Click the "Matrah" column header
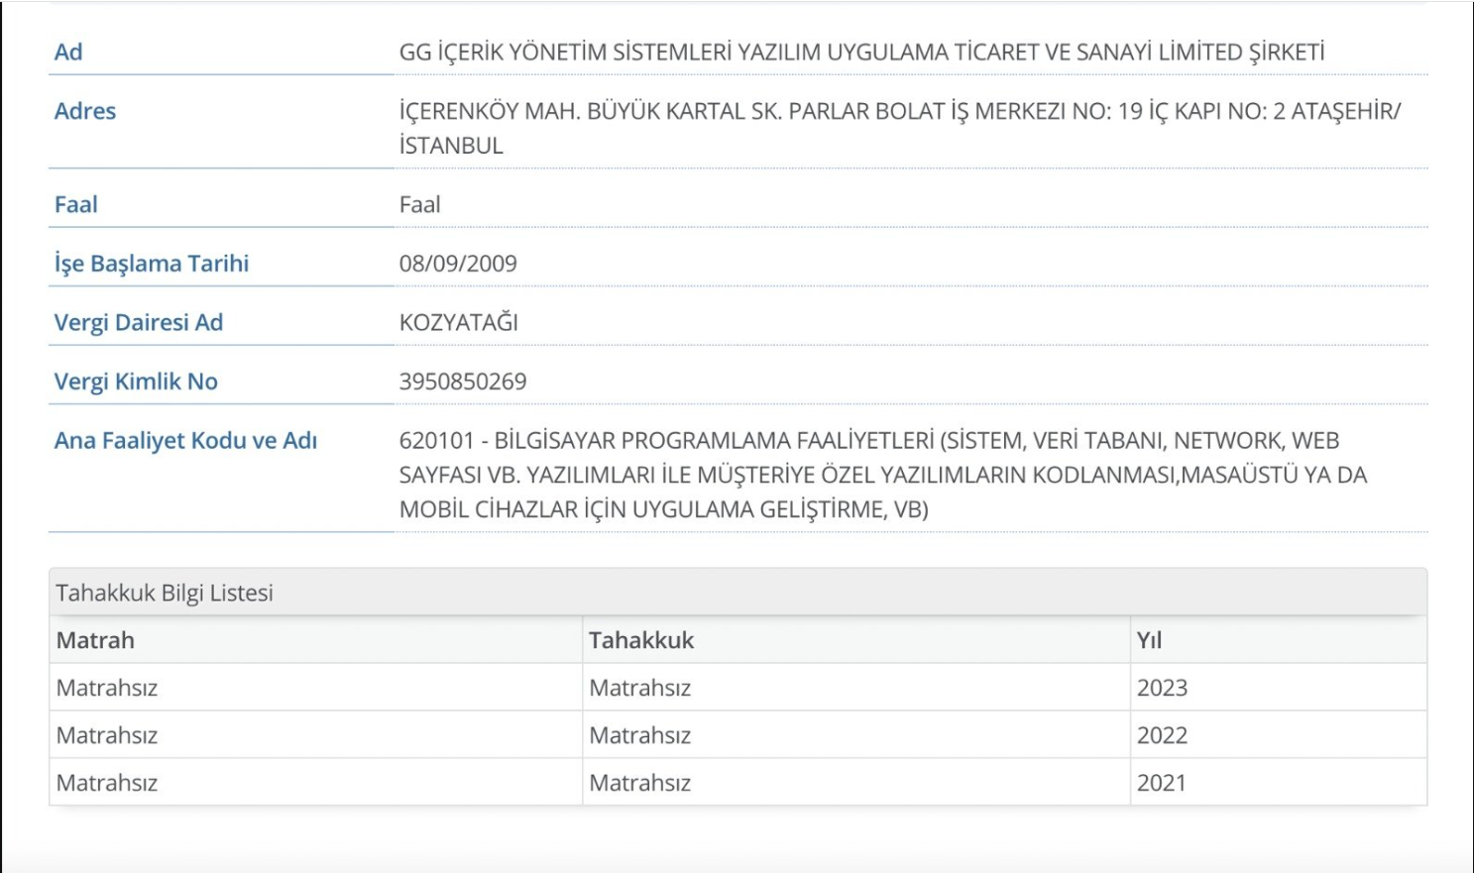This screenshot has width=1474, height=873. (x=95, y=640)
